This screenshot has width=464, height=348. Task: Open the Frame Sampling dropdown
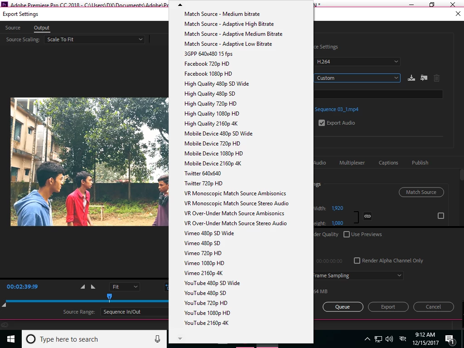click(x=358, y=275)
